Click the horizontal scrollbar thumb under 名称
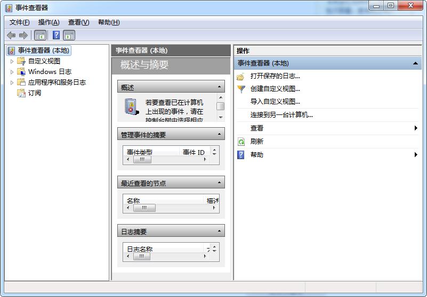The image size is (427, 297). pos(144,208)
